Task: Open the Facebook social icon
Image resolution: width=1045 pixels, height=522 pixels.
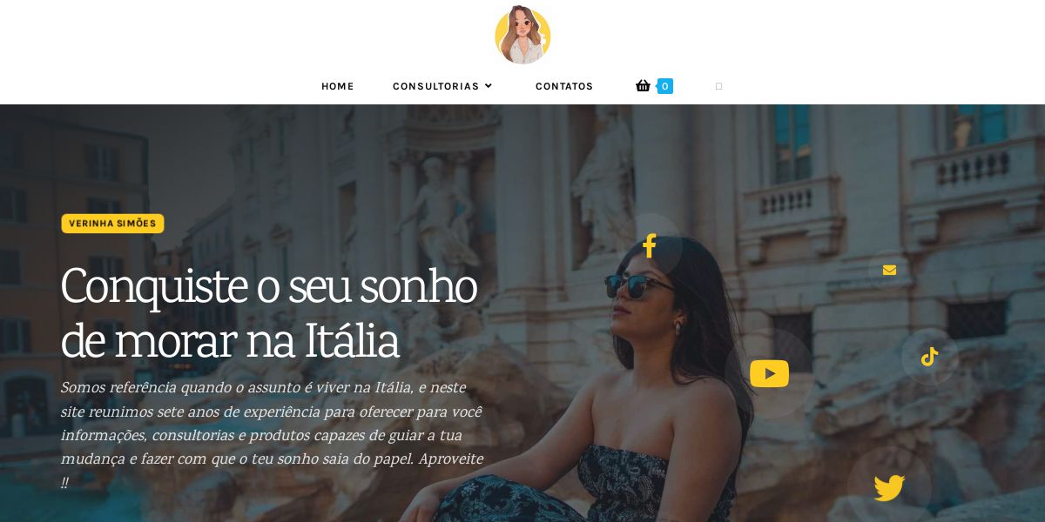Action: [x=650, y=246]
